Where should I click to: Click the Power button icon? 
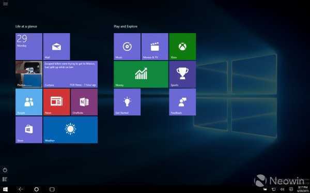(5, 170)
